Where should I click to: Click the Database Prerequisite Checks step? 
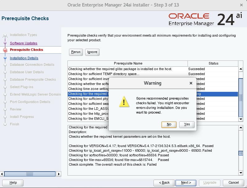pyautogui.click(x=33, y=79)
